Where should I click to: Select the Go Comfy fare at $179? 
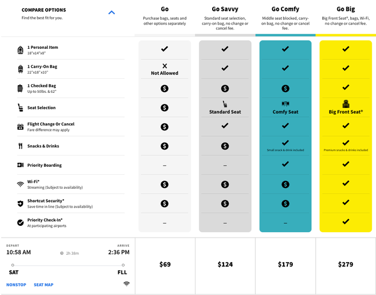click(285, 264)
